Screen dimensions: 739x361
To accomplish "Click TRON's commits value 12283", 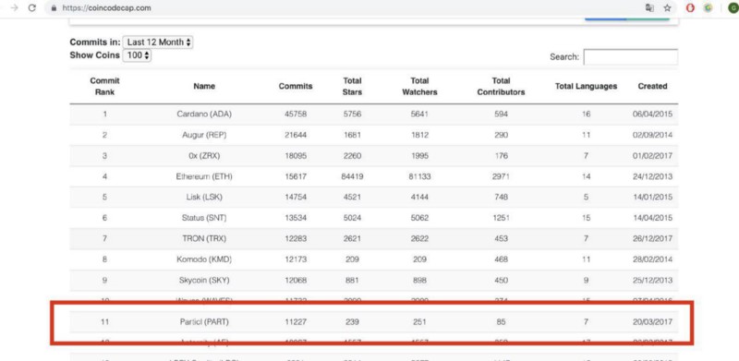I will [x=296, y=238].
